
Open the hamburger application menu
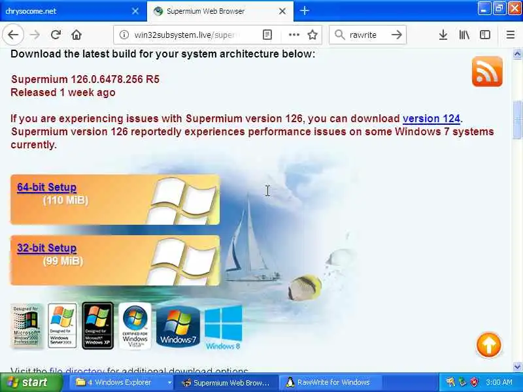pyautogui.click(x=511, y=35)
